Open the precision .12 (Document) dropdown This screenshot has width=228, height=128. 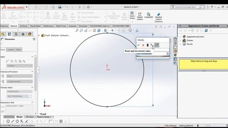pos(20,81)
